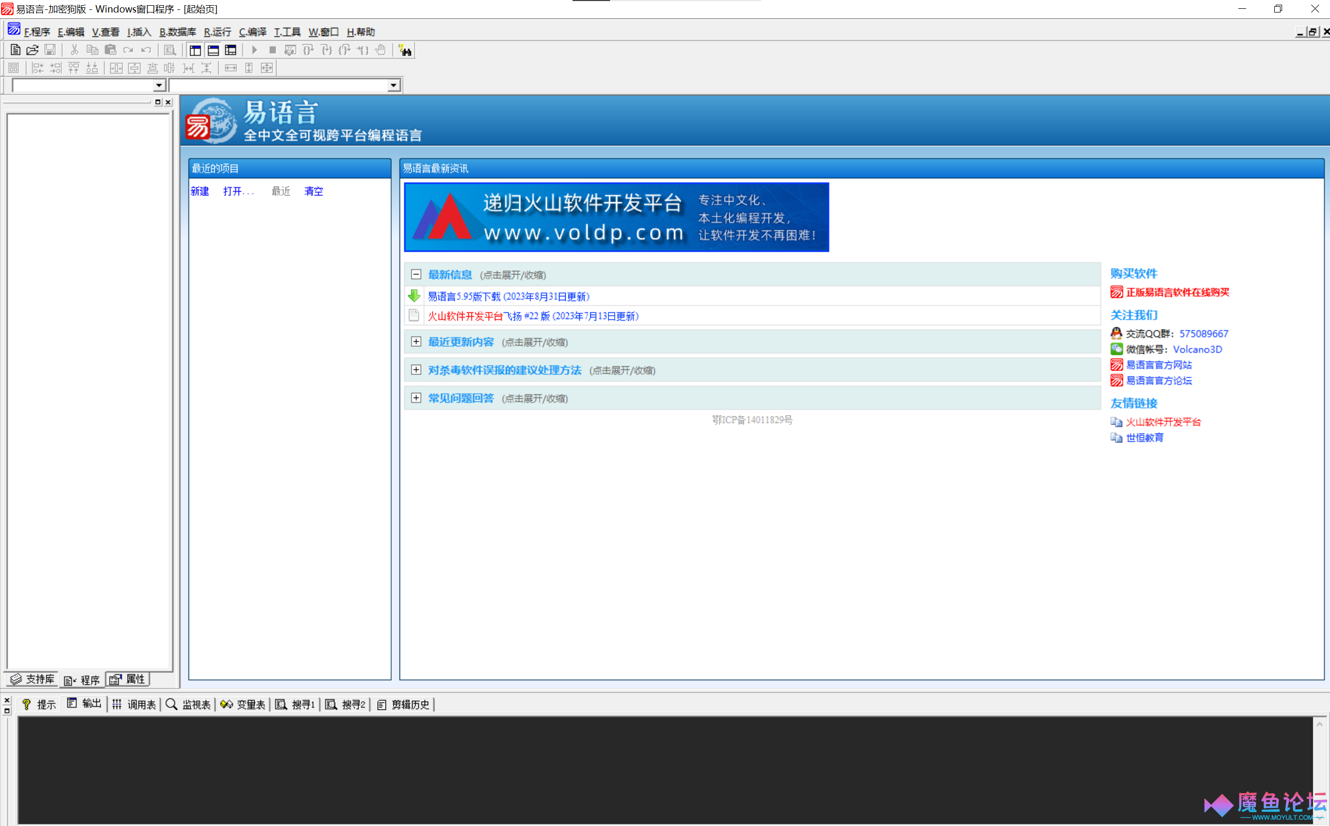
Task: Collapse the 最新信息 section
Action: tap(416, 274)
